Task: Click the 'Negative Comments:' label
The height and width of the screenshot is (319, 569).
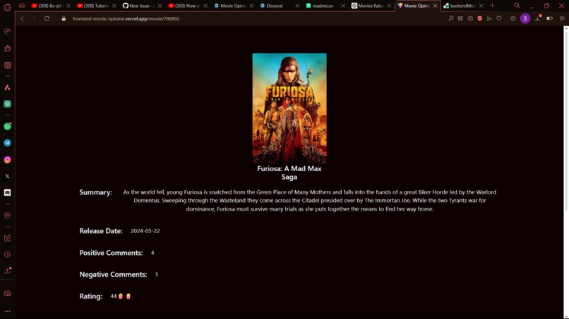Action: click(113, 275)
